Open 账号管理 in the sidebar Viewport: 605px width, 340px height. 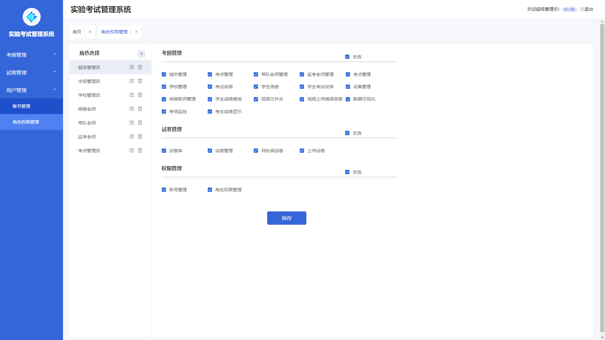click(32, 106)
